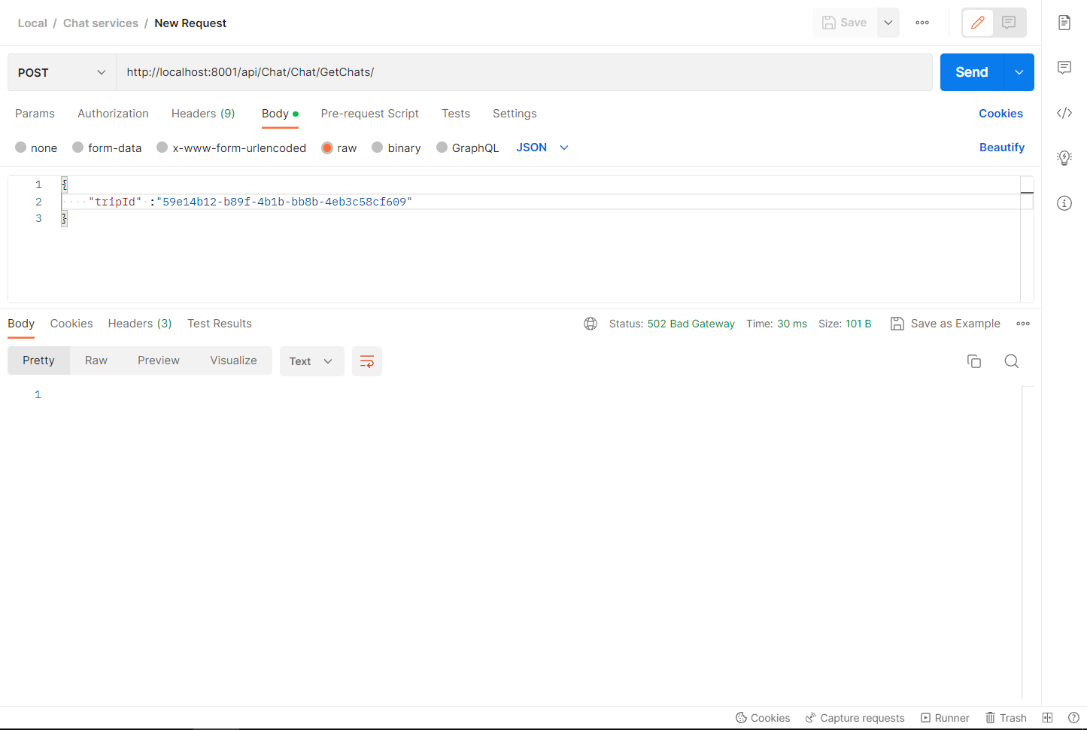Click inside the request URL field
The height and width of the screenshot is (730, 1087).
point(451,71)
